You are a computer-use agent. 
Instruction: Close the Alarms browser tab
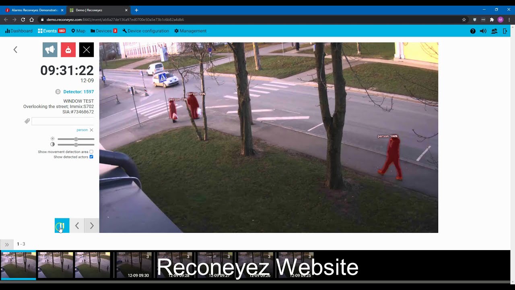tap(62, 10)
